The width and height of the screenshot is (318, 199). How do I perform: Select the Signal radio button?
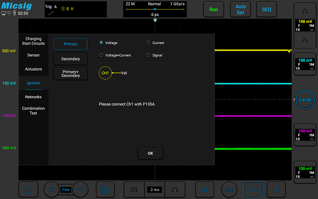point(148,55)
